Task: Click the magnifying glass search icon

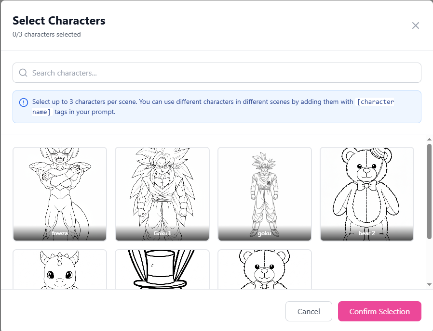Action: coord(23,73)
